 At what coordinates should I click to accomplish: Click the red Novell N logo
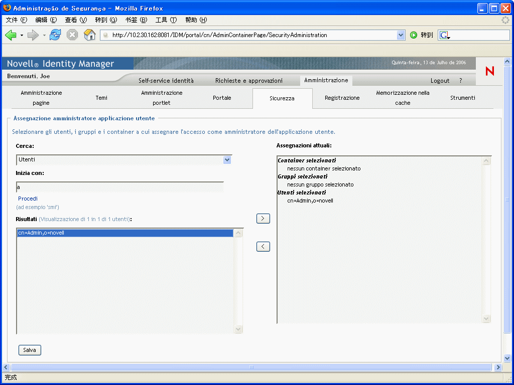[x=490, y=71]
